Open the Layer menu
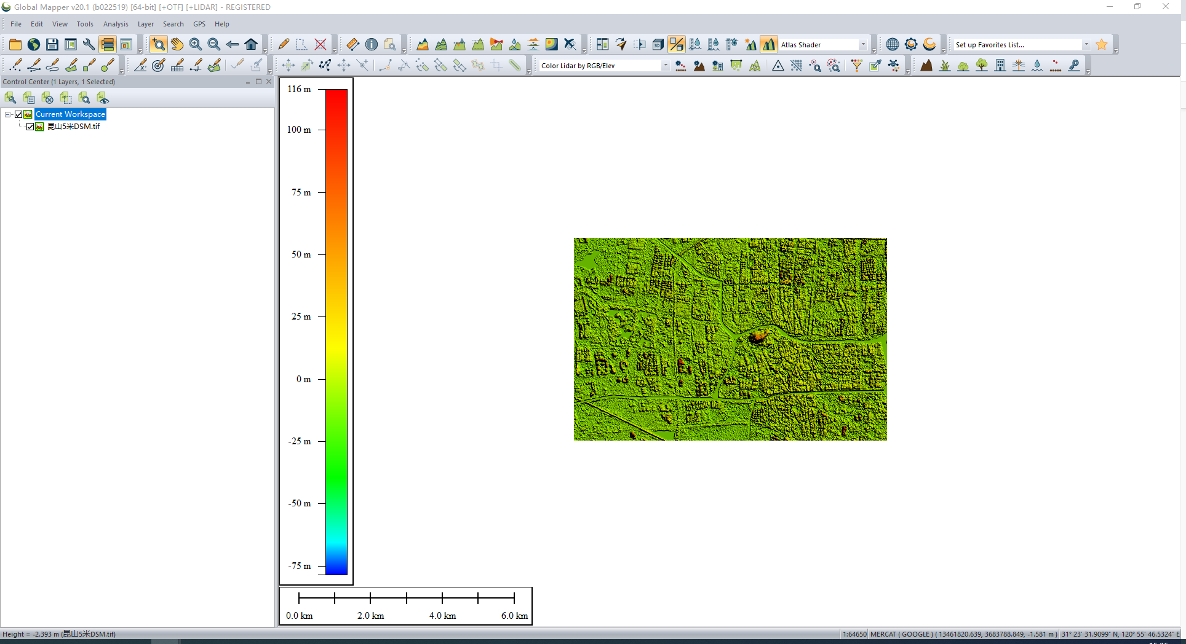Screen dimensions: 1186x644 coord(146,24)
